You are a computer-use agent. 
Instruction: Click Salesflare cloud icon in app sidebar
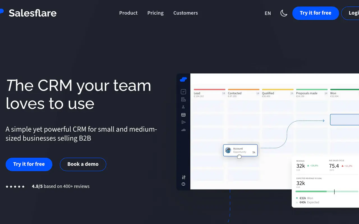(183, 80)
